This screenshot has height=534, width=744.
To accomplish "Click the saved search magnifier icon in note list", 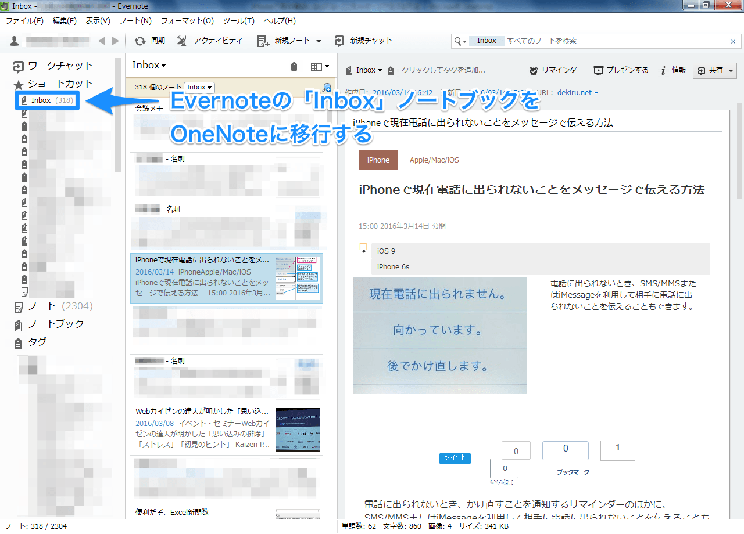I will (327, 88).
